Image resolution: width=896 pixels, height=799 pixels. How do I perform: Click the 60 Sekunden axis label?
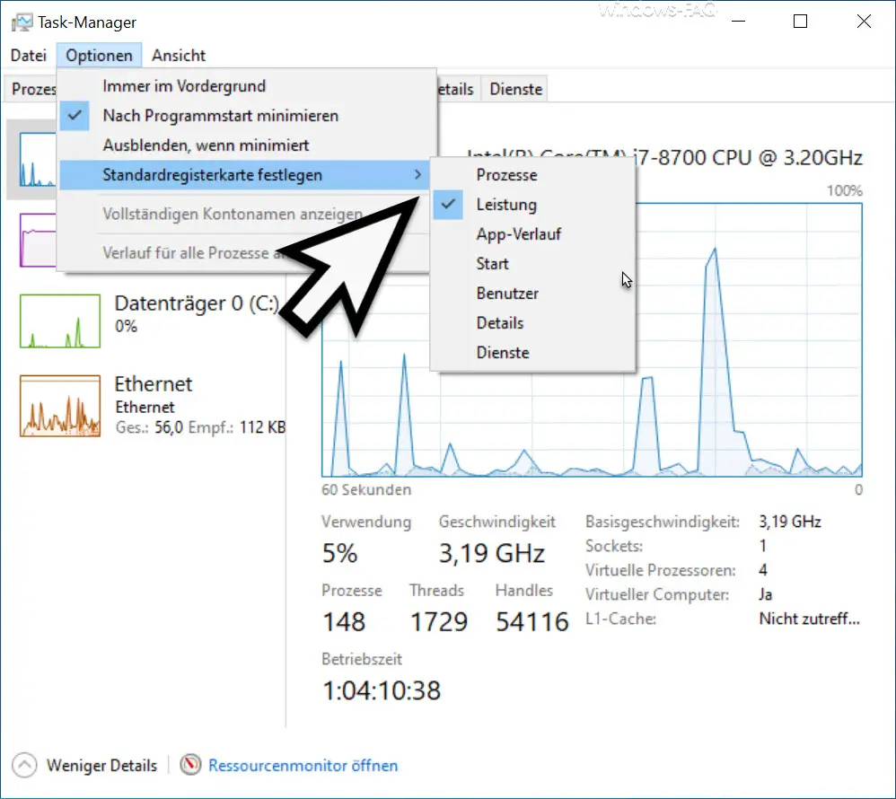coord(366,490)
